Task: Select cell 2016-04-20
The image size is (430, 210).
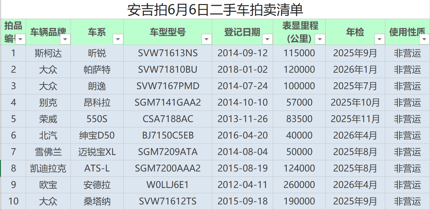Action: pos(243,135)
